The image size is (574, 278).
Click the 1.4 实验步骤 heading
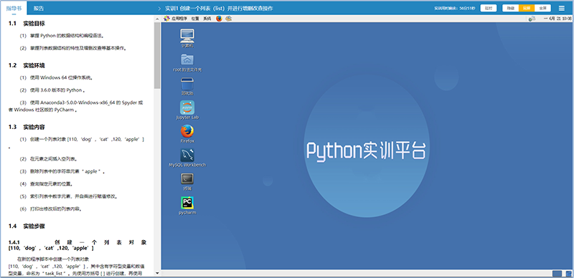[27, 226]
